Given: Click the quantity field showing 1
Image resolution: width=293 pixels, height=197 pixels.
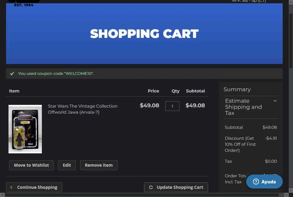Looking at the screenshot, I should point(172,106).
